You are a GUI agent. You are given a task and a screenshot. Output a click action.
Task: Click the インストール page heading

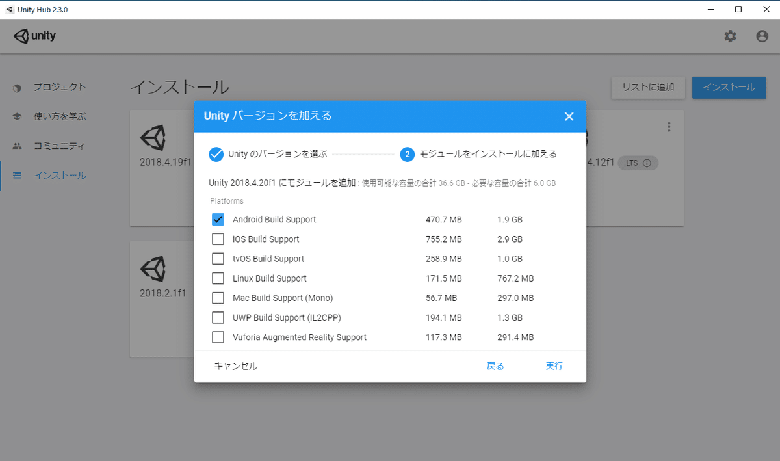179,87
